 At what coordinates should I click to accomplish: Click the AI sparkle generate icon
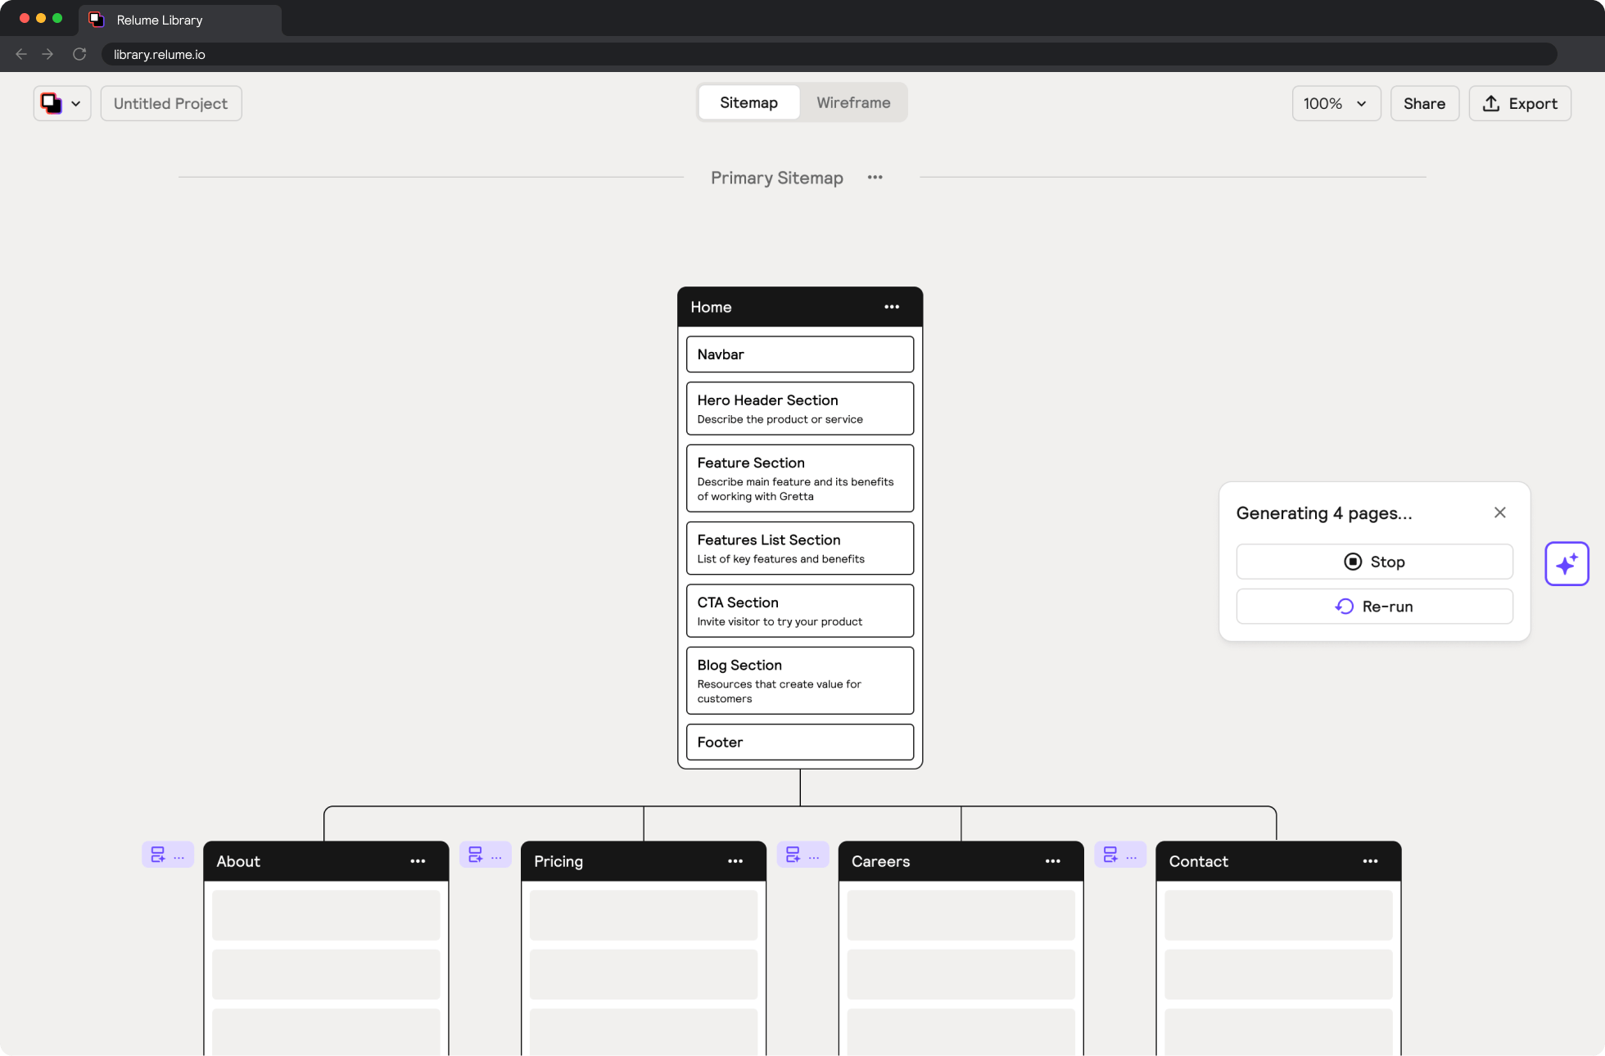pyautogui.click(x=1567, y=564)
